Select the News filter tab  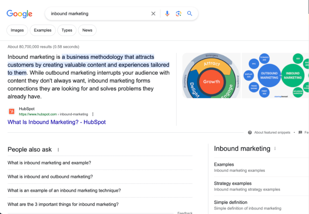[x=87, y=30]
